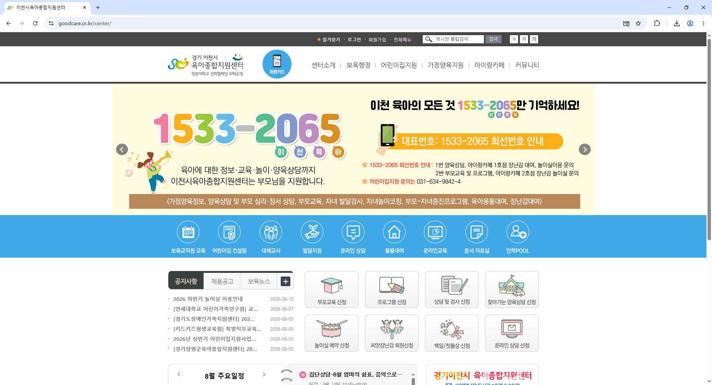Click the round 회원카드 membership card icon
The width and height of the screenshot is (712, 385).
277,64
